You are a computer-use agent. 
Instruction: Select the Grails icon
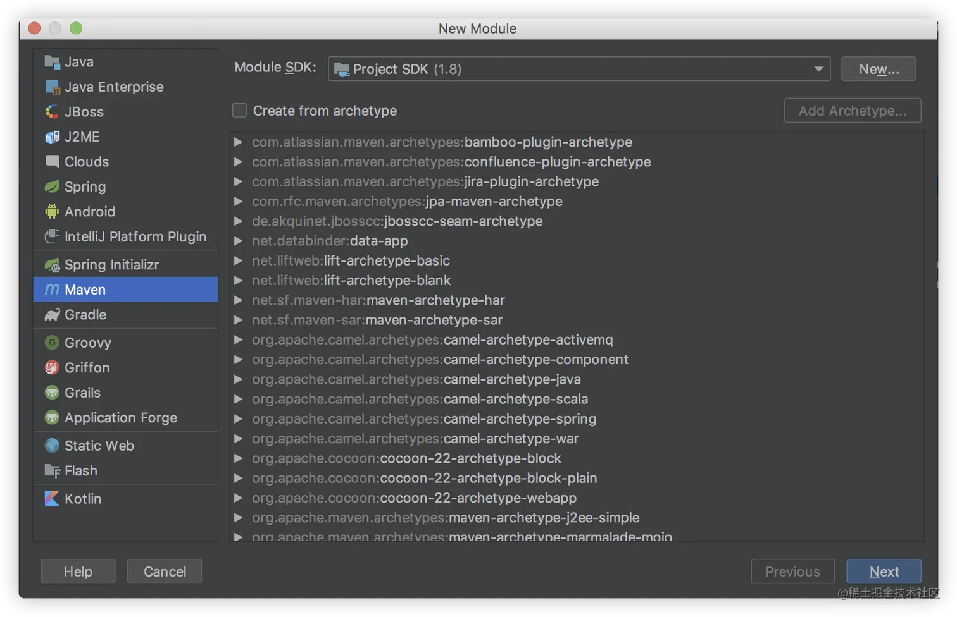52,393
